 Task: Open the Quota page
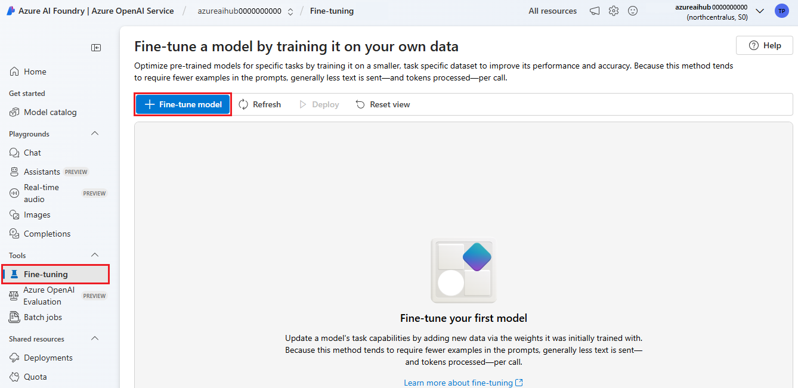[35, 376]
